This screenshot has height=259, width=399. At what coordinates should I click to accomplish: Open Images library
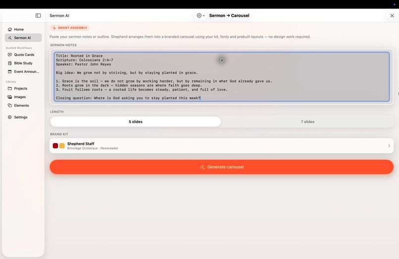coord(23,97)
